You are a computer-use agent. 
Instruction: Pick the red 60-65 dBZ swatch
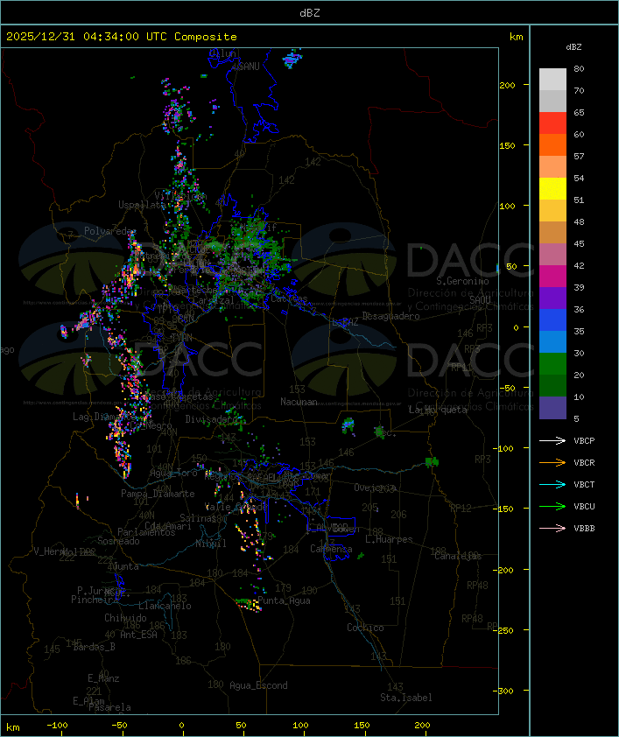[x=552, y=123]
